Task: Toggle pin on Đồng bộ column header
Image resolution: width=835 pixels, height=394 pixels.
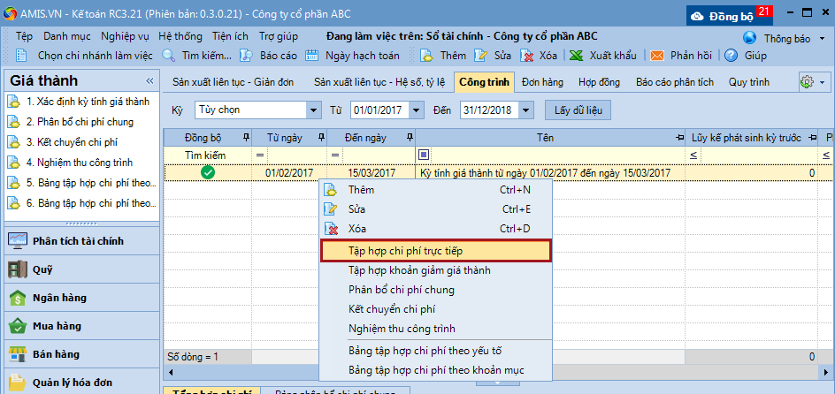Action: 245,138
